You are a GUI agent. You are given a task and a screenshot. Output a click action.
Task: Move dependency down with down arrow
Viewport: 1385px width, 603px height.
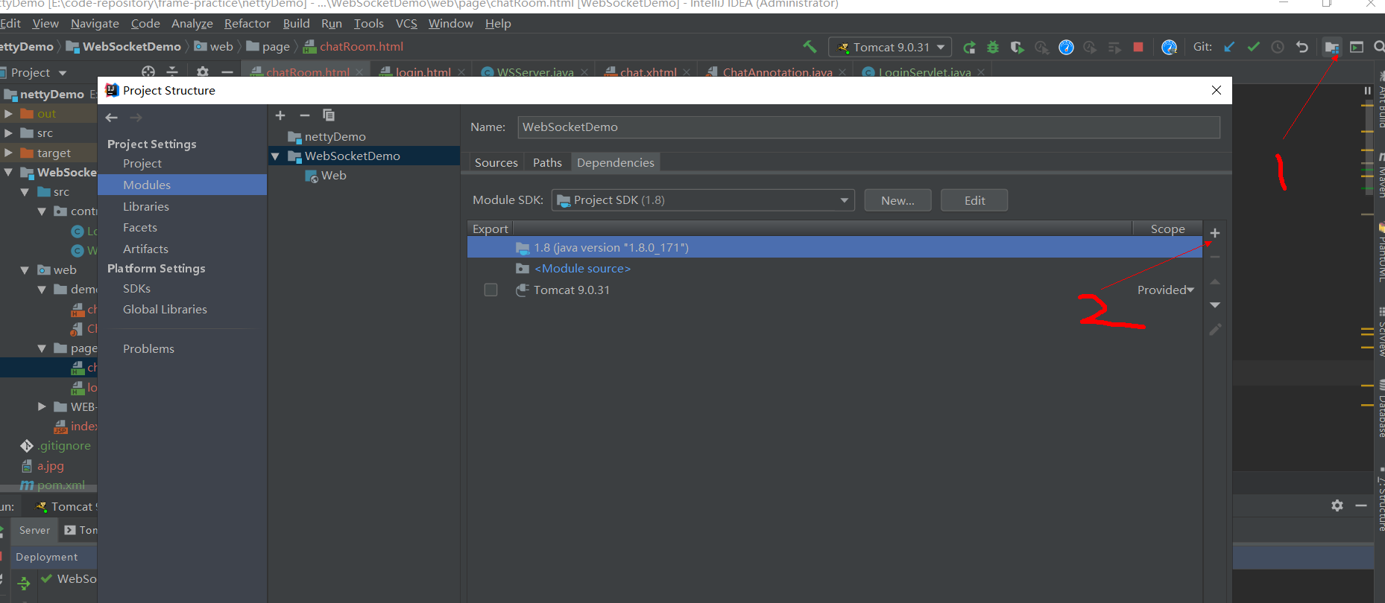point(1215,305)
